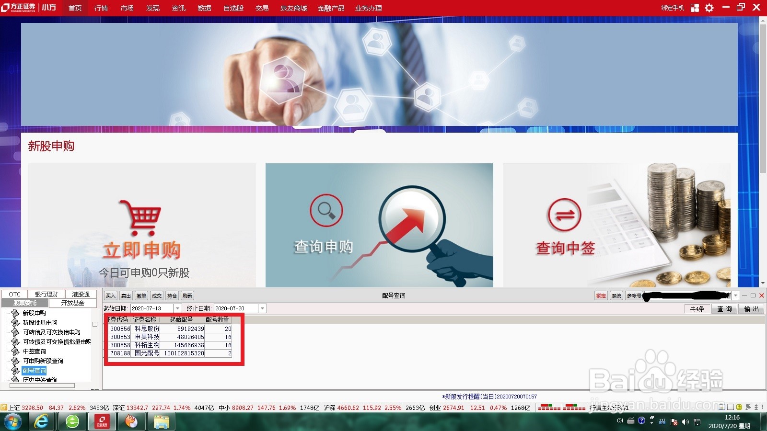
Task: Click the hammer icon next to 可申购新股查询
Action: click(x=15, y=361)
